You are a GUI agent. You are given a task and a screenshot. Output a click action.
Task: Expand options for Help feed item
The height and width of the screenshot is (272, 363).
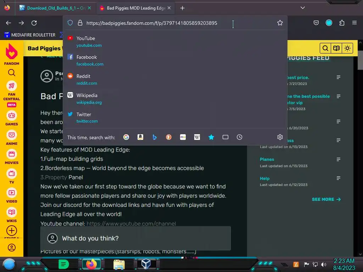tap(338, 178)
